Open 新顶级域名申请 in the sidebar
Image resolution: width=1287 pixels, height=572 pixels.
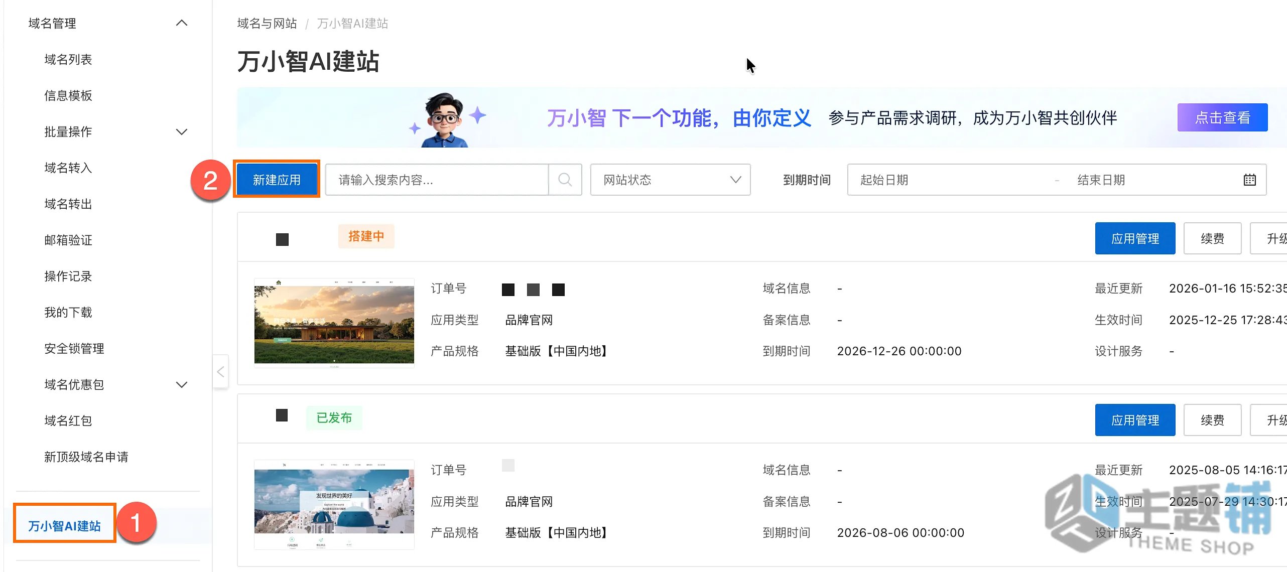click(86, 457)
